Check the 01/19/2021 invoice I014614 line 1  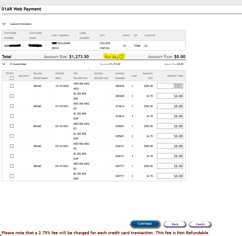pyautogui.click(x=12, y=106)
